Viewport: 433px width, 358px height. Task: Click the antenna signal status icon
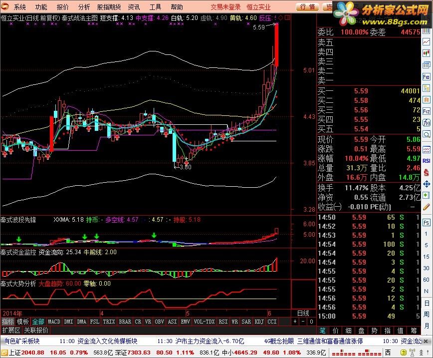[x=413, y=353]
